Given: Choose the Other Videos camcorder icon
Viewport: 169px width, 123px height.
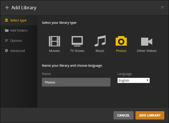Looking at the screenshot, I should (147, 42).
